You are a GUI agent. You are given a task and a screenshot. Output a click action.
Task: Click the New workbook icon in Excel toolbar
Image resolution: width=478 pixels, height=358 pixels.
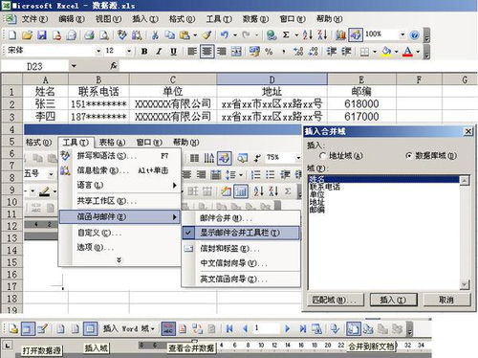pyautogui.click(x=12, y=34)
